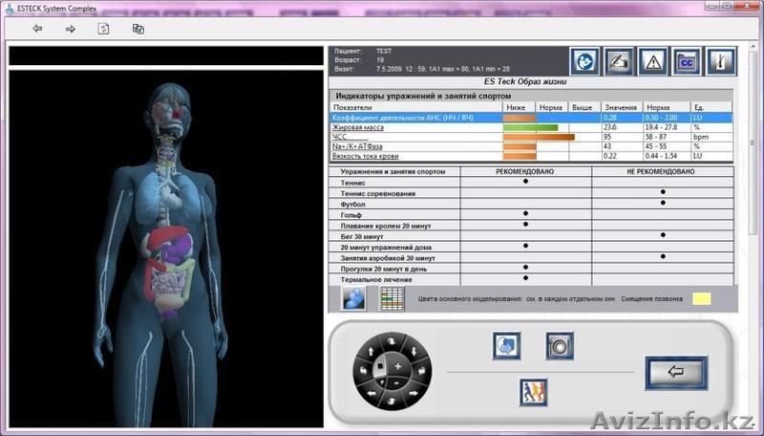Click the yellow spine displacement color swatch

(x=703, y=299)
